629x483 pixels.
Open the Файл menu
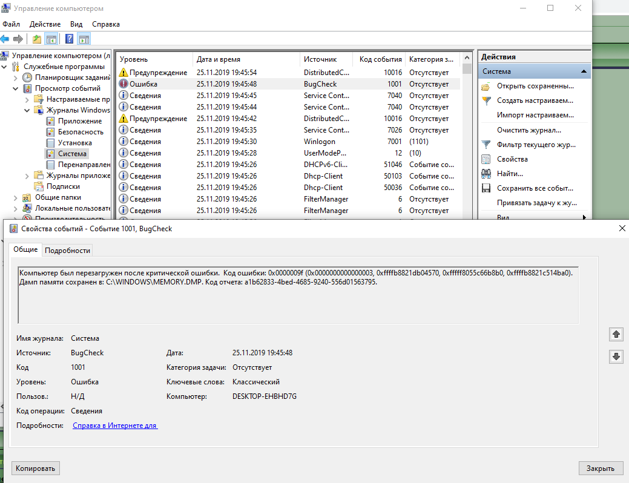click(x=12, y=24)
